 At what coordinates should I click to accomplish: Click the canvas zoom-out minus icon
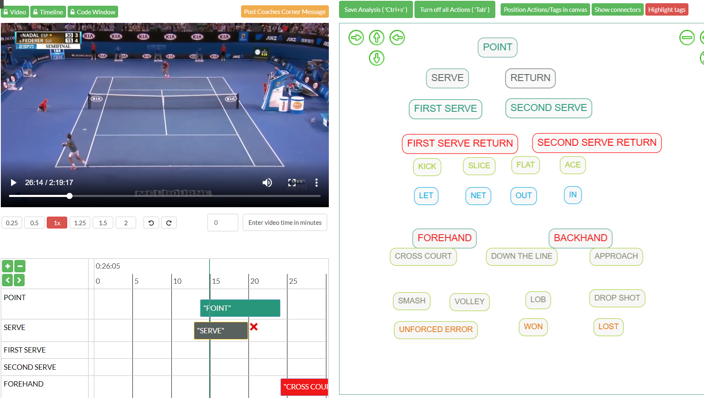(687, 37)
